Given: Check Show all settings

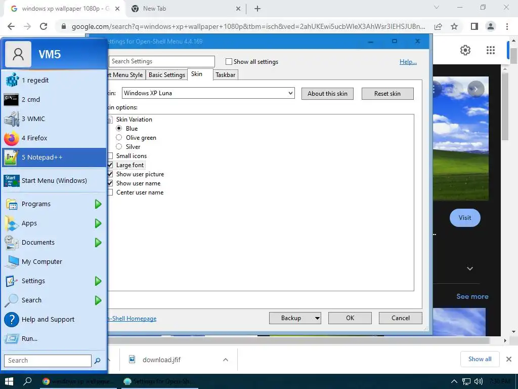Looking at the screenshot, I should (x=229, y=61).
